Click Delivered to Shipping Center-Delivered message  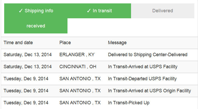[x=148, y=55]
